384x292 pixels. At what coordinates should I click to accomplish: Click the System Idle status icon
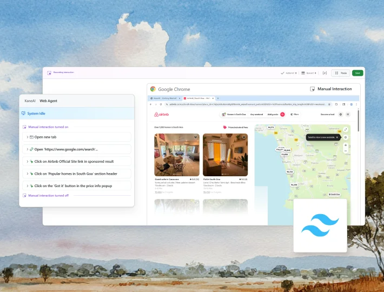point(23,114)
